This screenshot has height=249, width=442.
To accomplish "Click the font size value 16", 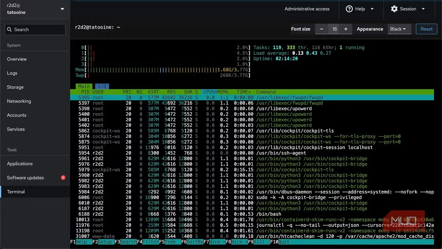I will click(x=335, y=29).
